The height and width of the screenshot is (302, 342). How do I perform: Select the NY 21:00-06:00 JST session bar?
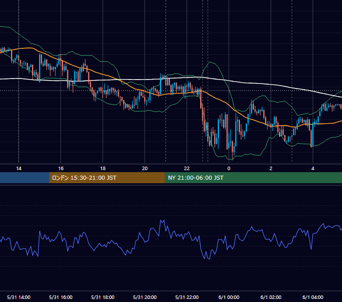point(253,178)
